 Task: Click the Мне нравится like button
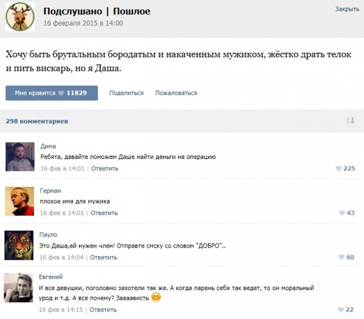click(52, 93)
